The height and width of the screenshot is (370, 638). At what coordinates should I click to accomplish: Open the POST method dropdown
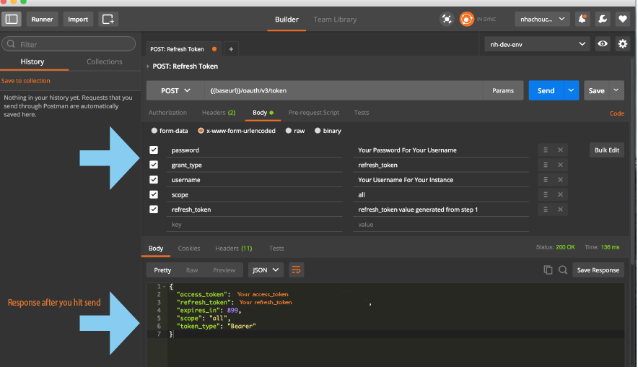175,90
